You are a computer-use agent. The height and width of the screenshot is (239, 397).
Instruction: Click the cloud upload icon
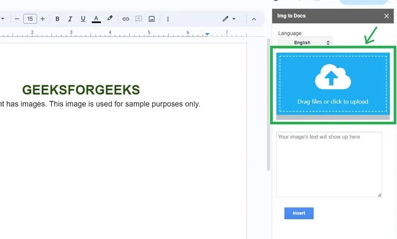(x=333, y=78)
